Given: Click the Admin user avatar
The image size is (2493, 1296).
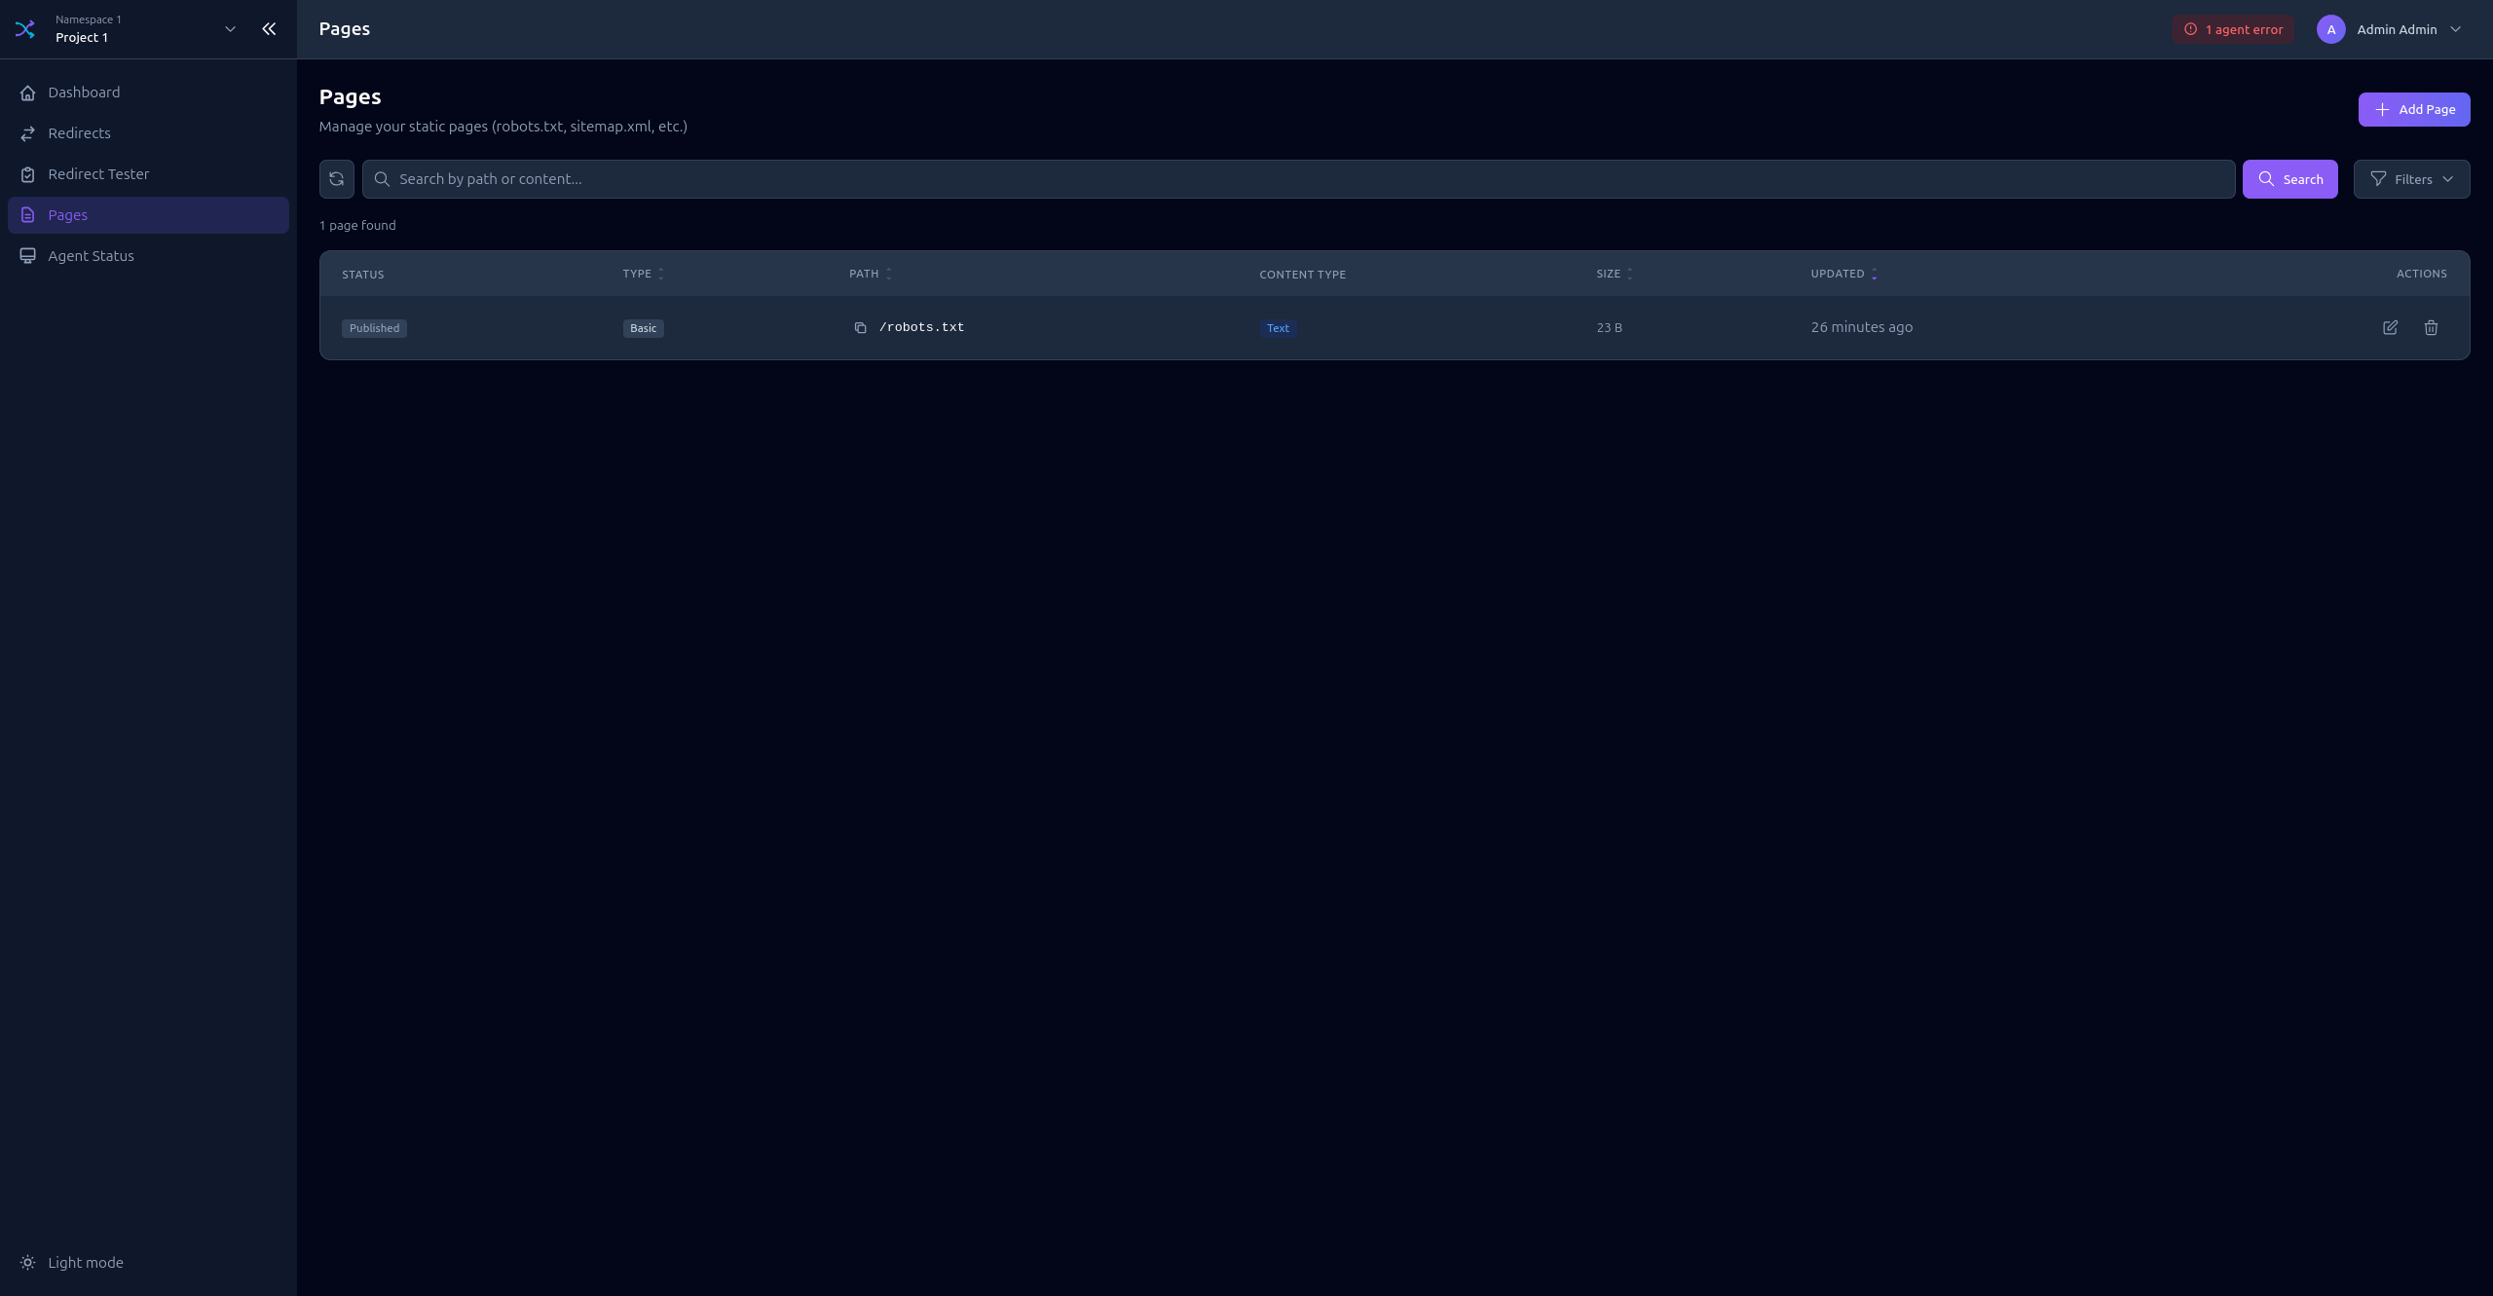Looking at the screenshot, I should tap(2330, 29).
